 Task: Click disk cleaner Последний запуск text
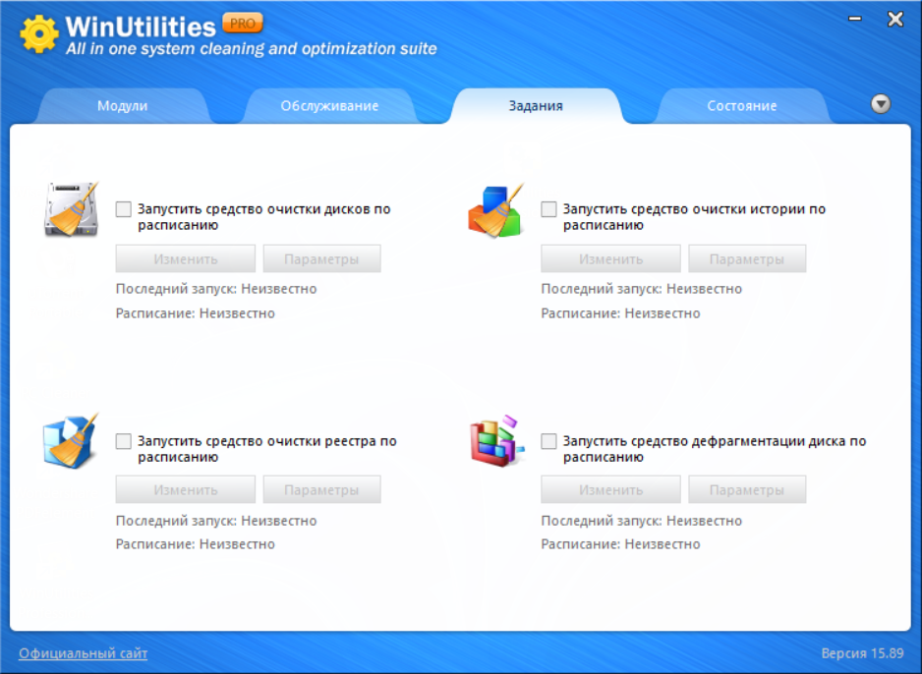click(216, 289)
